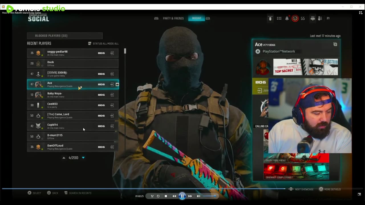This screenshot has width=365, height=205.
Task: Stop the video playback
Action: point(166,196)
